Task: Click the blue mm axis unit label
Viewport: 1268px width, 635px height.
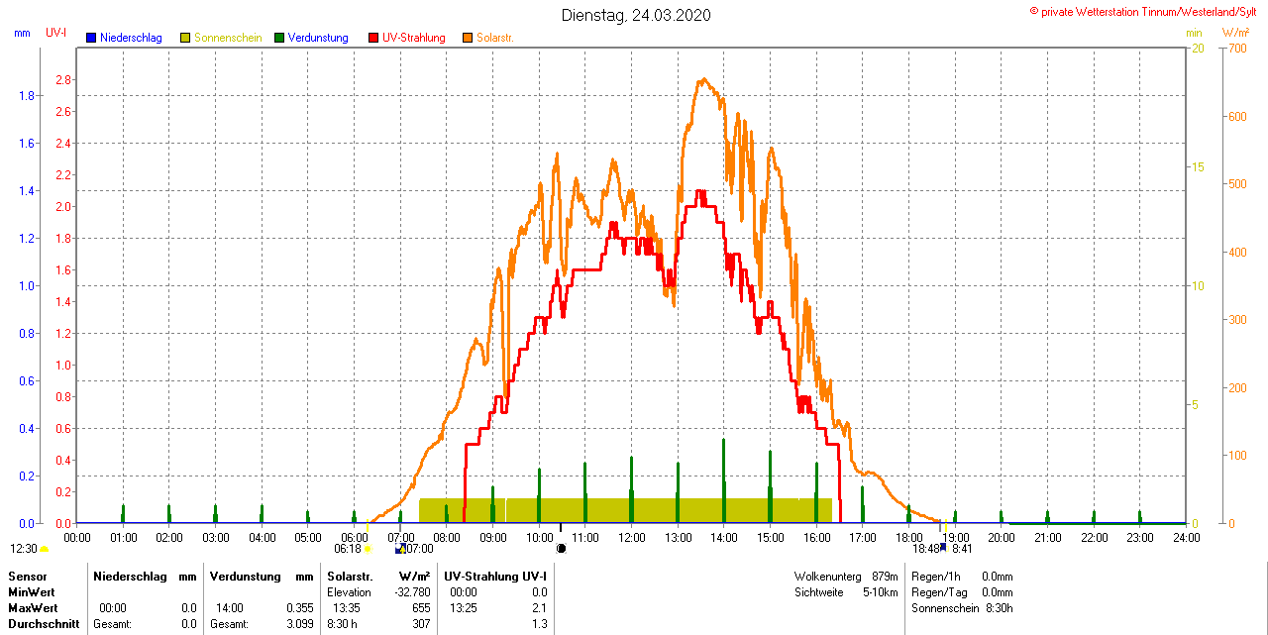Action: [x=23, y=33]
